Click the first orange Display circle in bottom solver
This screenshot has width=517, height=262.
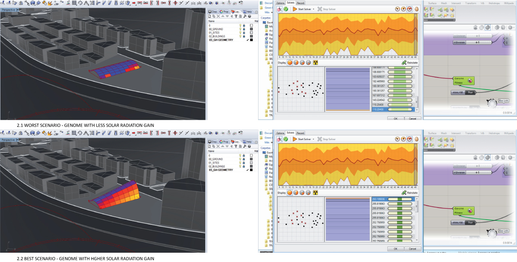(x=290, y=193)
